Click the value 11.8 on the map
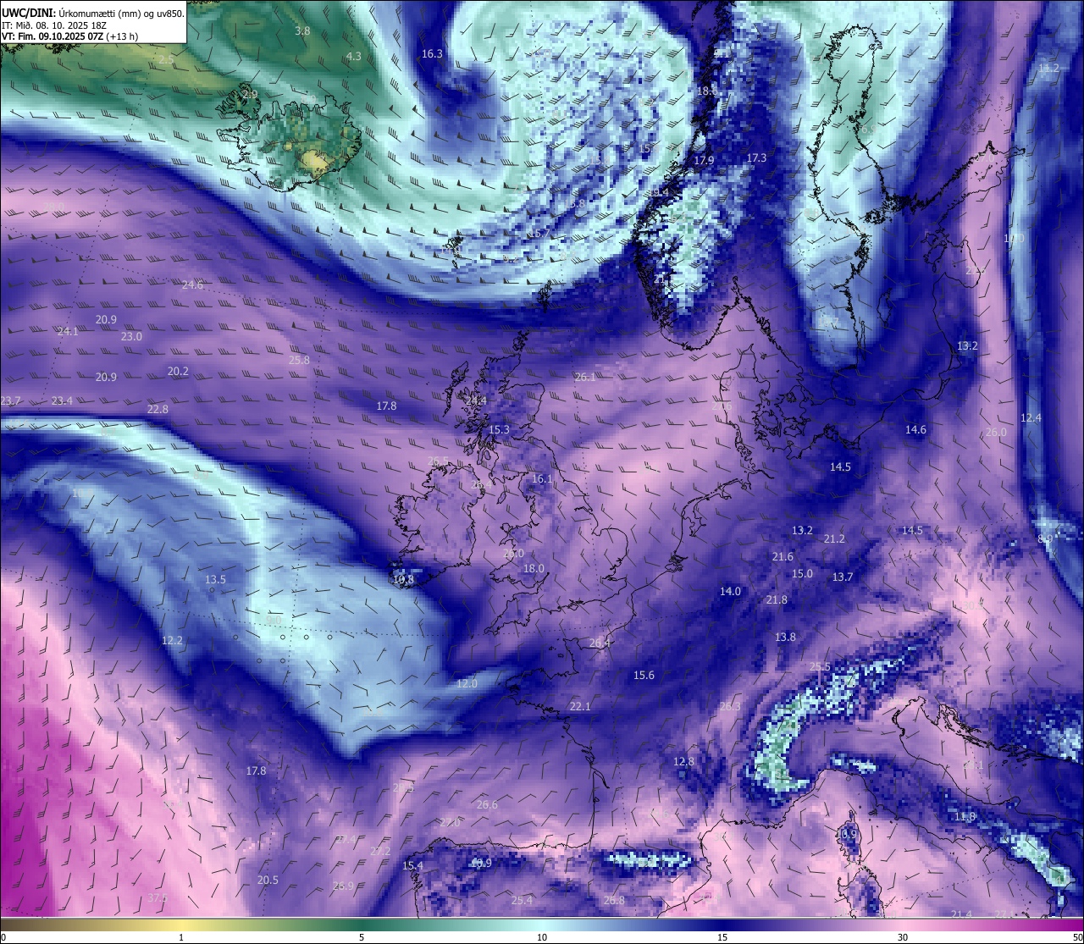Viewport: 1084px width, 944px height. (x=965, y=816)
